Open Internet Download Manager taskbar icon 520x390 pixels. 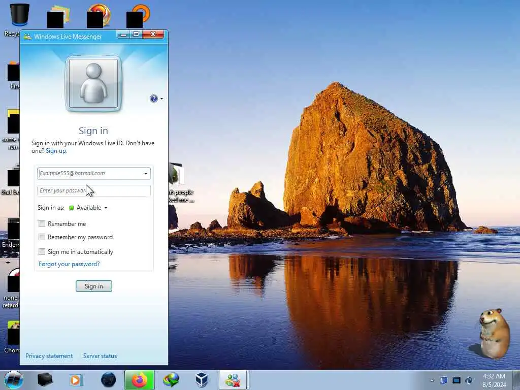click(171, 380)
